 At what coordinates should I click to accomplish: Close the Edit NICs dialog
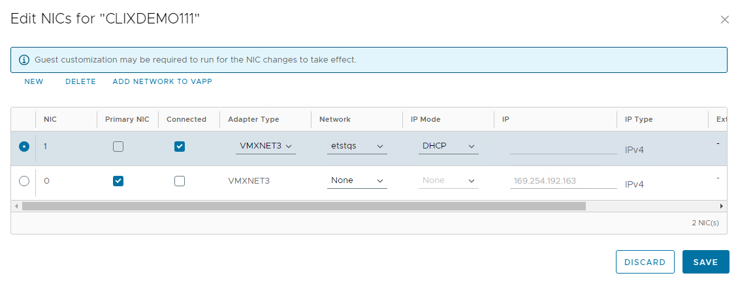724,20
